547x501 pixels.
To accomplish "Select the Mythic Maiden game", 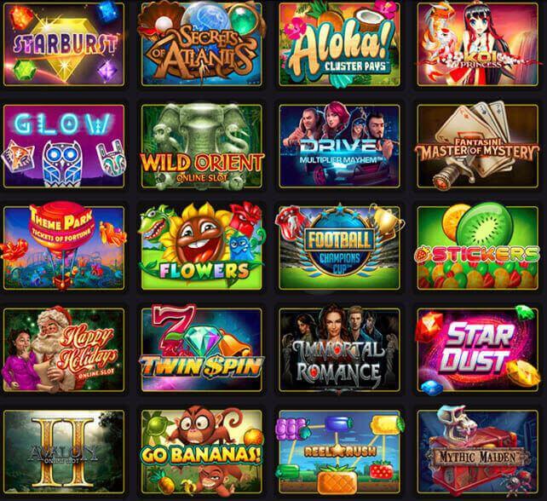I will point(478,452).
